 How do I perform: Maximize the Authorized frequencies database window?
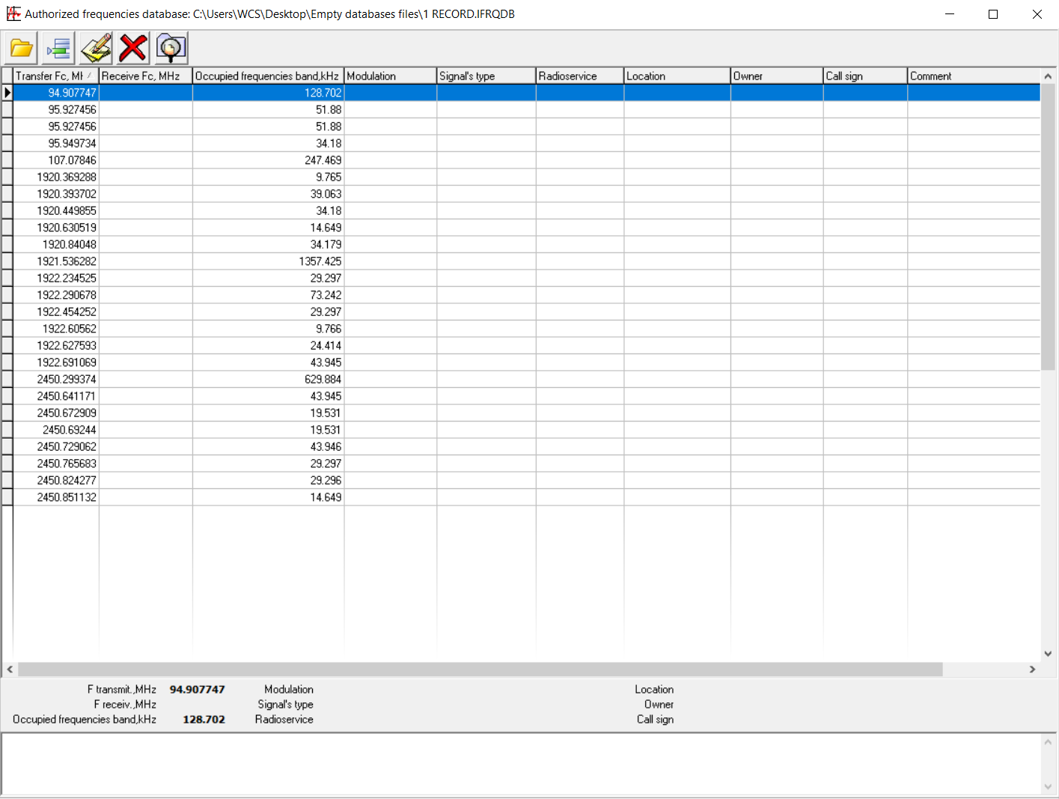[x=993, y=14]
